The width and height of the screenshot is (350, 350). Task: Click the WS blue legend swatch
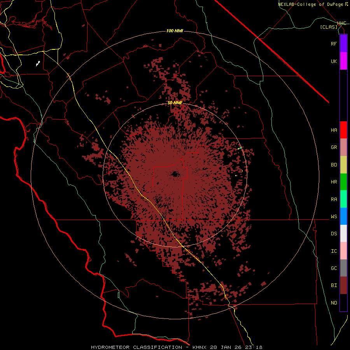pyautogui.click(x=343, y=216)
